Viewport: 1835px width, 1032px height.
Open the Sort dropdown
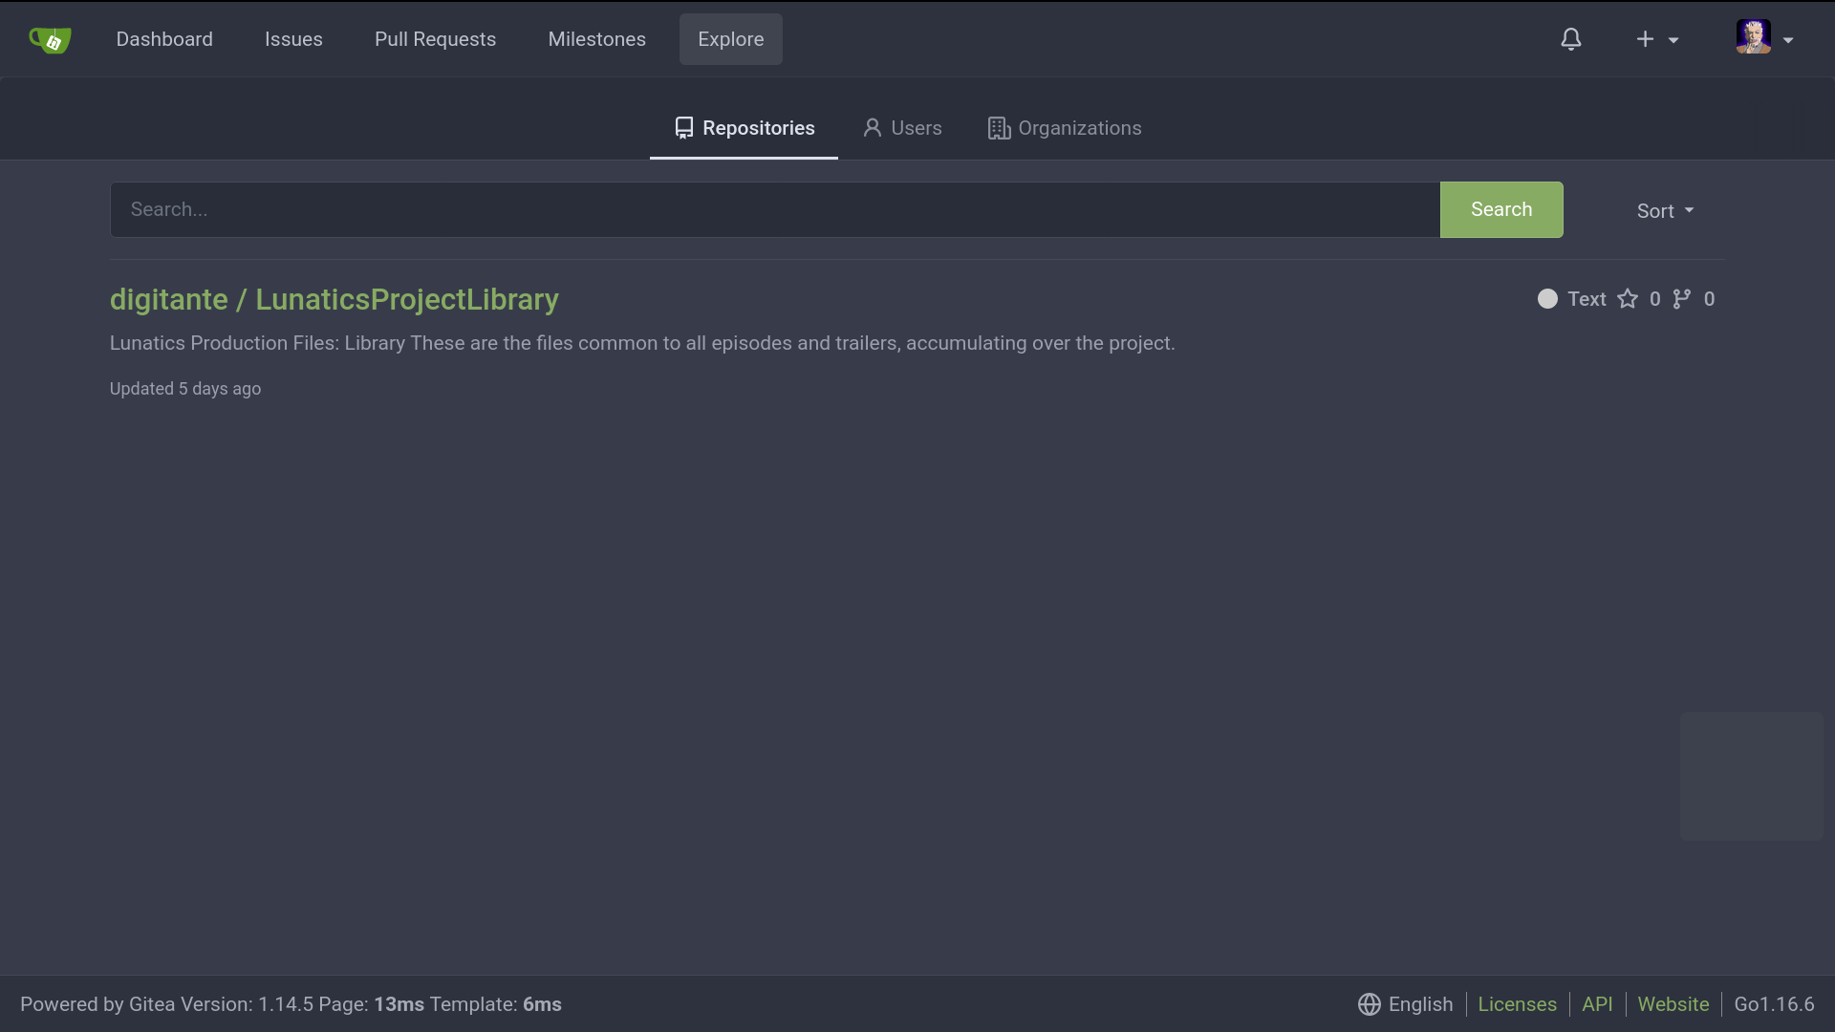(1665, 211)
